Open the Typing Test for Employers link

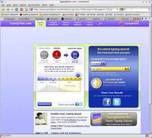tap(66, 133)
